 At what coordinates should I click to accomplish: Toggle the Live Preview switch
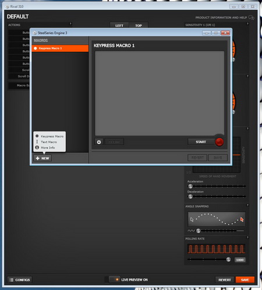(x=114, y=280)
